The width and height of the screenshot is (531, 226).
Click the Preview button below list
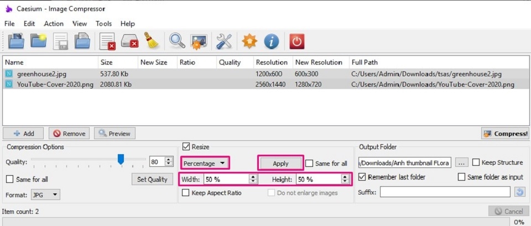(x=114, y=133)
